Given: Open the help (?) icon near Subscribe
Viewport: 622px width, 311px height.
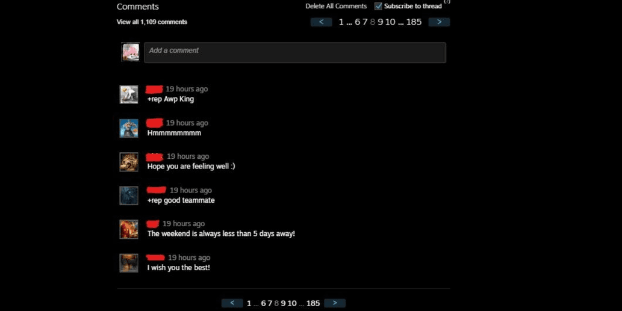Looking at the screenshot, I should click(447, 2).
